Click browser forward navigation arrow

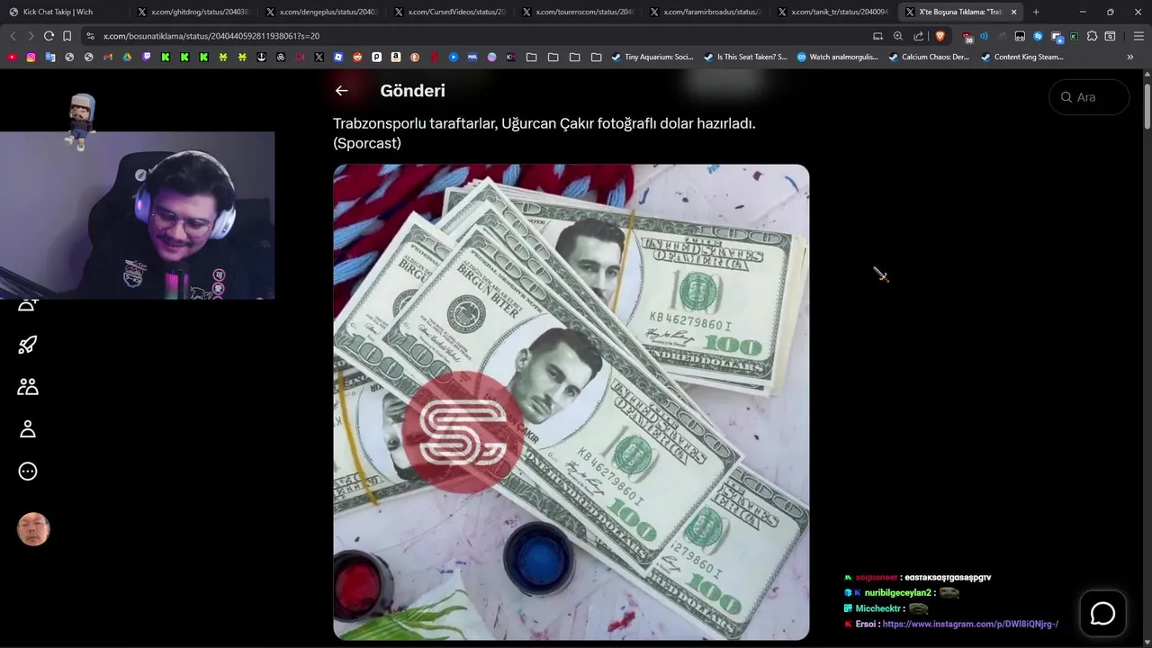coord(31,36)
